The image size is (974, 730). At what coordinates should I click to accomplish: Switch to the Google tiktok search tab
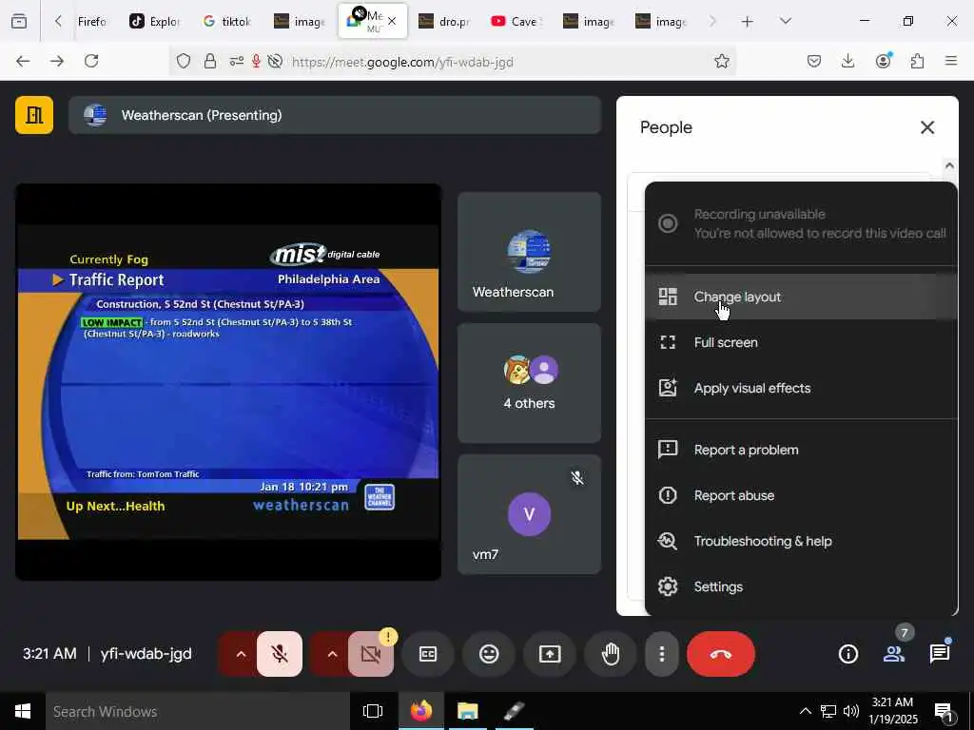(227, 21)
